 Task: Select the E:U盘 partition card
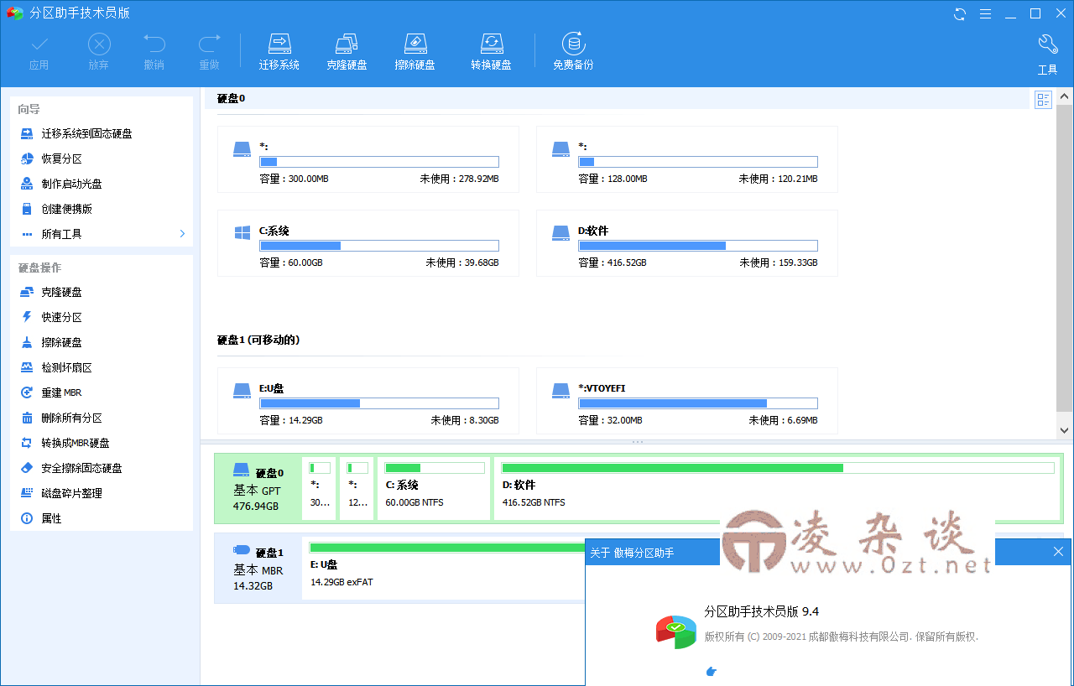click(368, 401)
